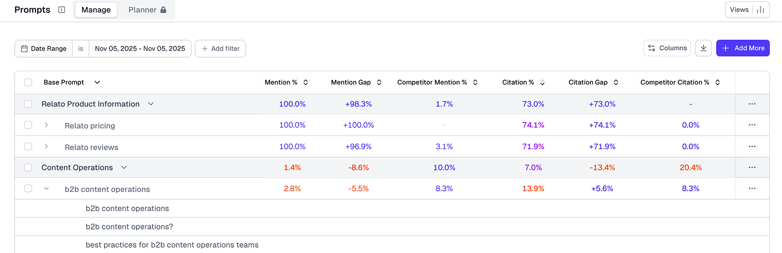
Task: Sort by Competitor Mention % arrows
Action: (475, 83)
